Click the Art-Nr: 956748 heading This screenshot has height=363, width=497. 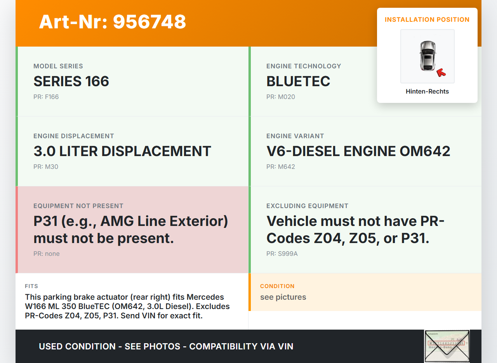pos(113,22)
